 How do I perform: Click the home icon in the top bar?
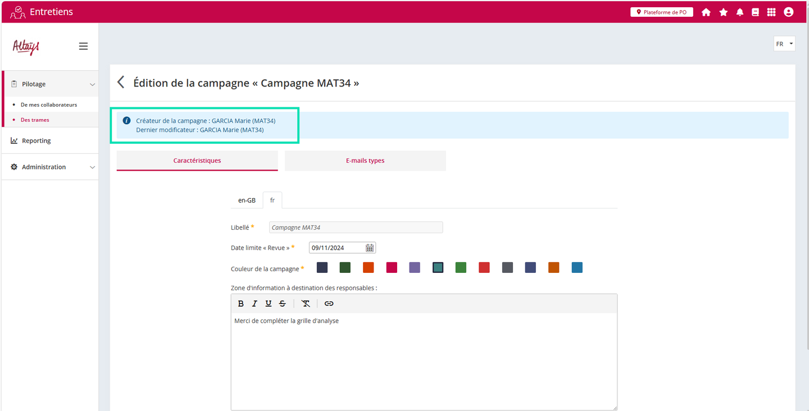pos(706,12)
